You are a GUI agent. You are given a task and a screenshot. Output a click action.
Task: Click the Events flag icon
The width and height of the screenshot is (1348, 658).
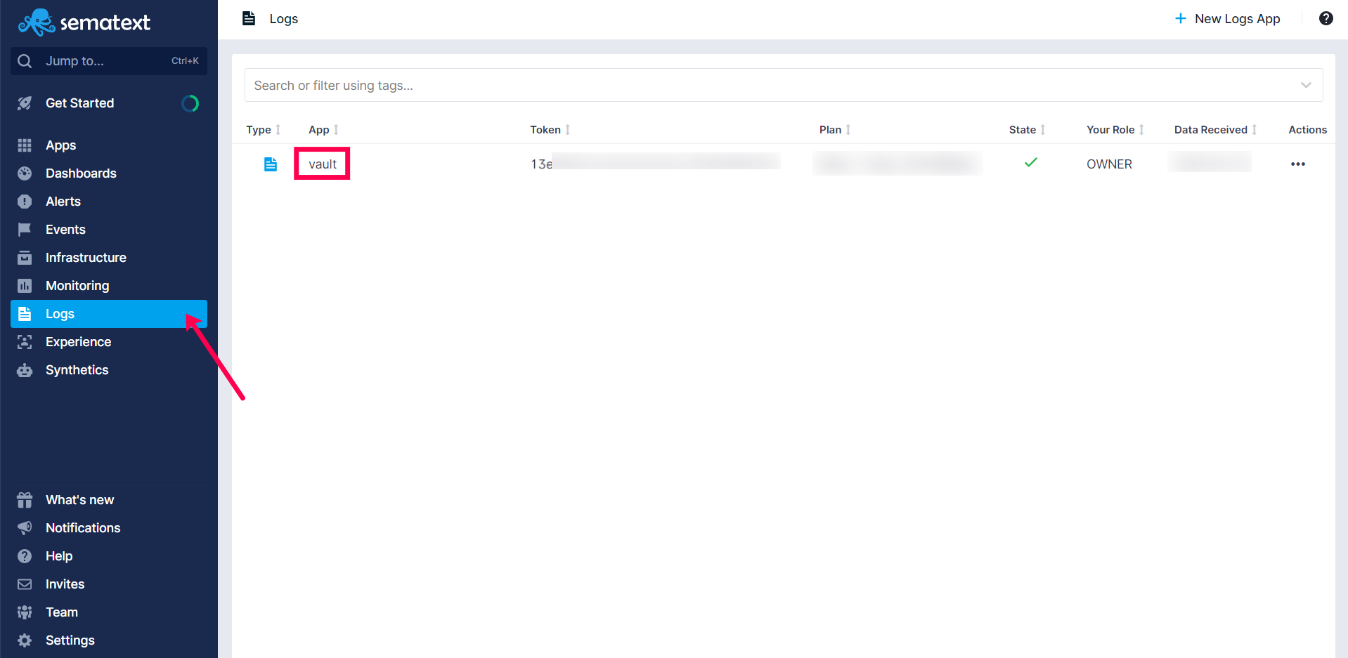(25, 230)
